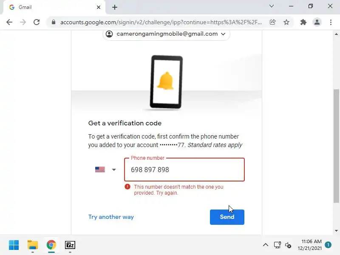Open 7-Zip from the taskbar

[70, 245]
